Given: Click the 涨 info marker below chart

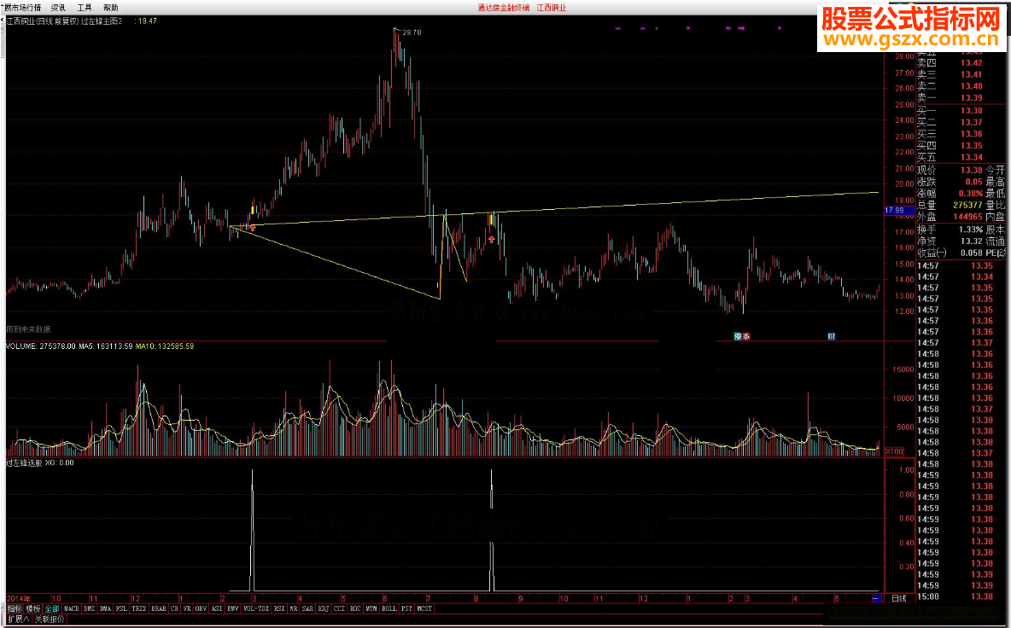Looking at the screenshot, I should point(746,336).
